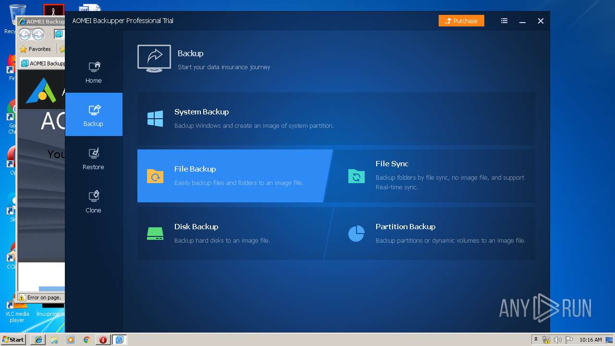Click the Action Center flag tray icon
The width and height of the screenshot is (615, 346).
pyautogui.click(x=569, y=340)
